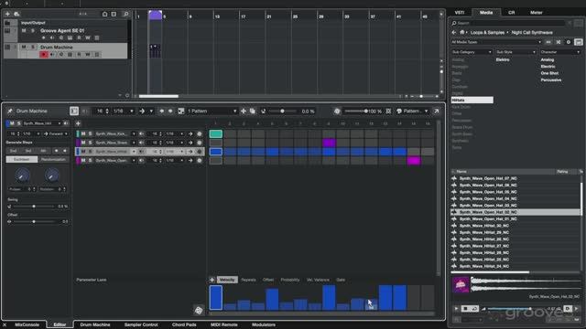
Task: Open the Forward direction dropdown
Action: [56, 133]
